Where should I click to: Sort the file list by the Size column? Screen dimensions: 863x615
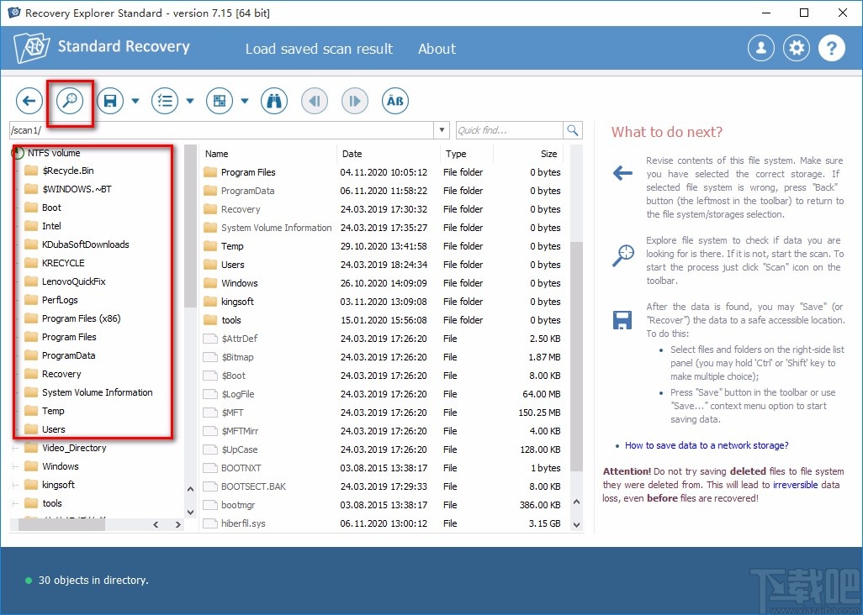(x=528, y=154)
